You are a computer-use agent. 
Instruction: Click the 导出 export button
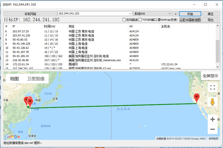210,20
